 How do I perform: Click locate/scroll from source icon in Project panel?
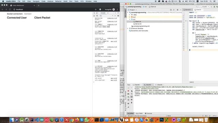[171, 10]
